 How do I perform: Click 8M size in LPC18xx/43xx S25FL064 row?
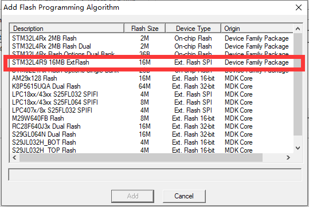point(144,102)
